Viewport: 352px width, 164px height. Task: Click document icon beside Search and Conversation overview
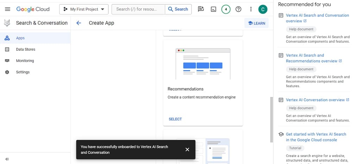click(281, 15)
